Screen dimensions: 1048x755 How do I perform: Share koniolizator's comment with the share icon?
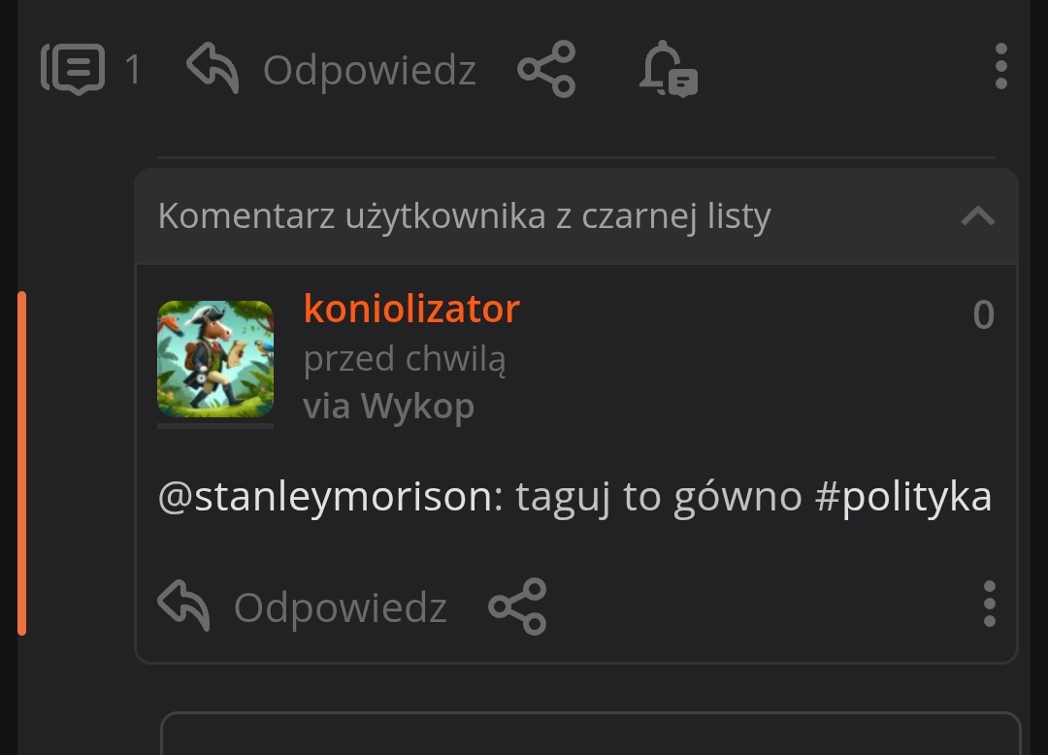517,607
